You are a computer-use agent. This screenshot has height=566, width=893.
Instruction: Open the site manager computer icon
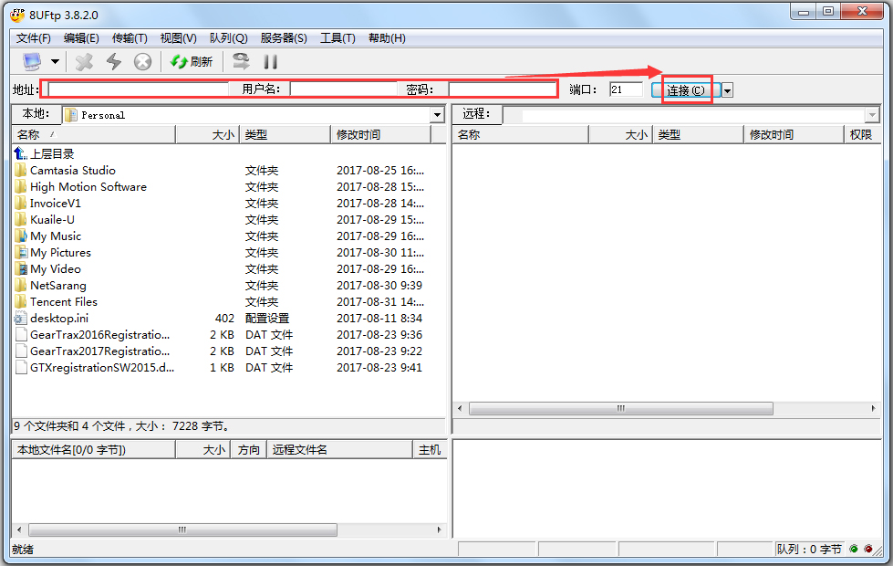[x=32, y=61]
